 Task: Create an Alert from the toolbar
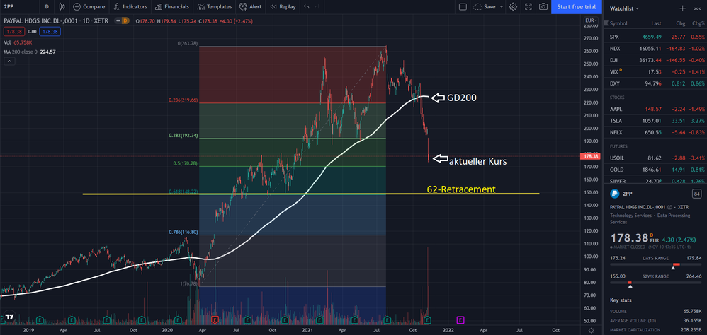250,7
